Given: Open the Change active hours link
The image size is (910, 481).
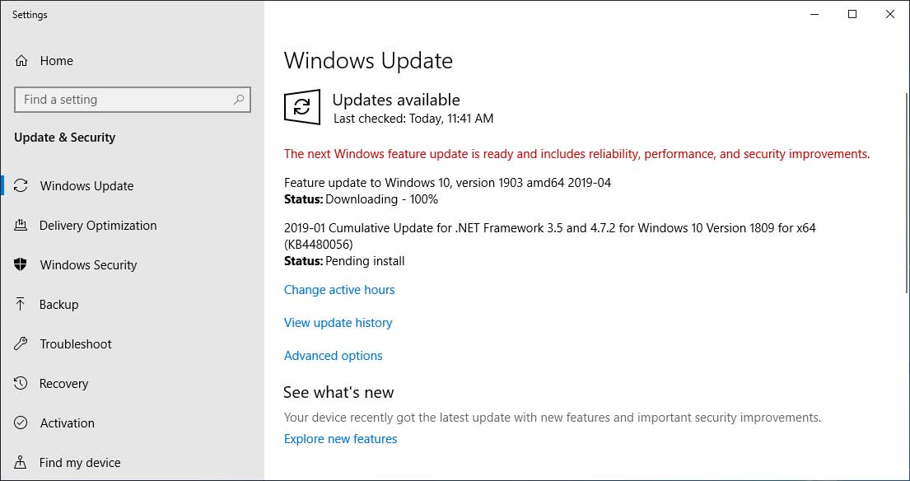Looking at the screenshot, I should [x=339, y=290].
